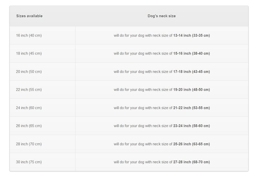This screenshot has height=176, width=255.
Task: Click the 25-26 inch (63-65 cm) neck text
Action: point(192,144)
